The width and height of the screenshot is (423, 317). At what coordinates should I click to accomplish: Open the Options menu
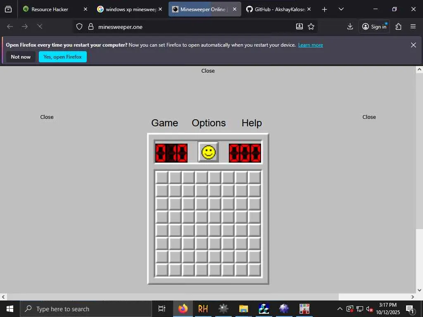tap(209, 123)
